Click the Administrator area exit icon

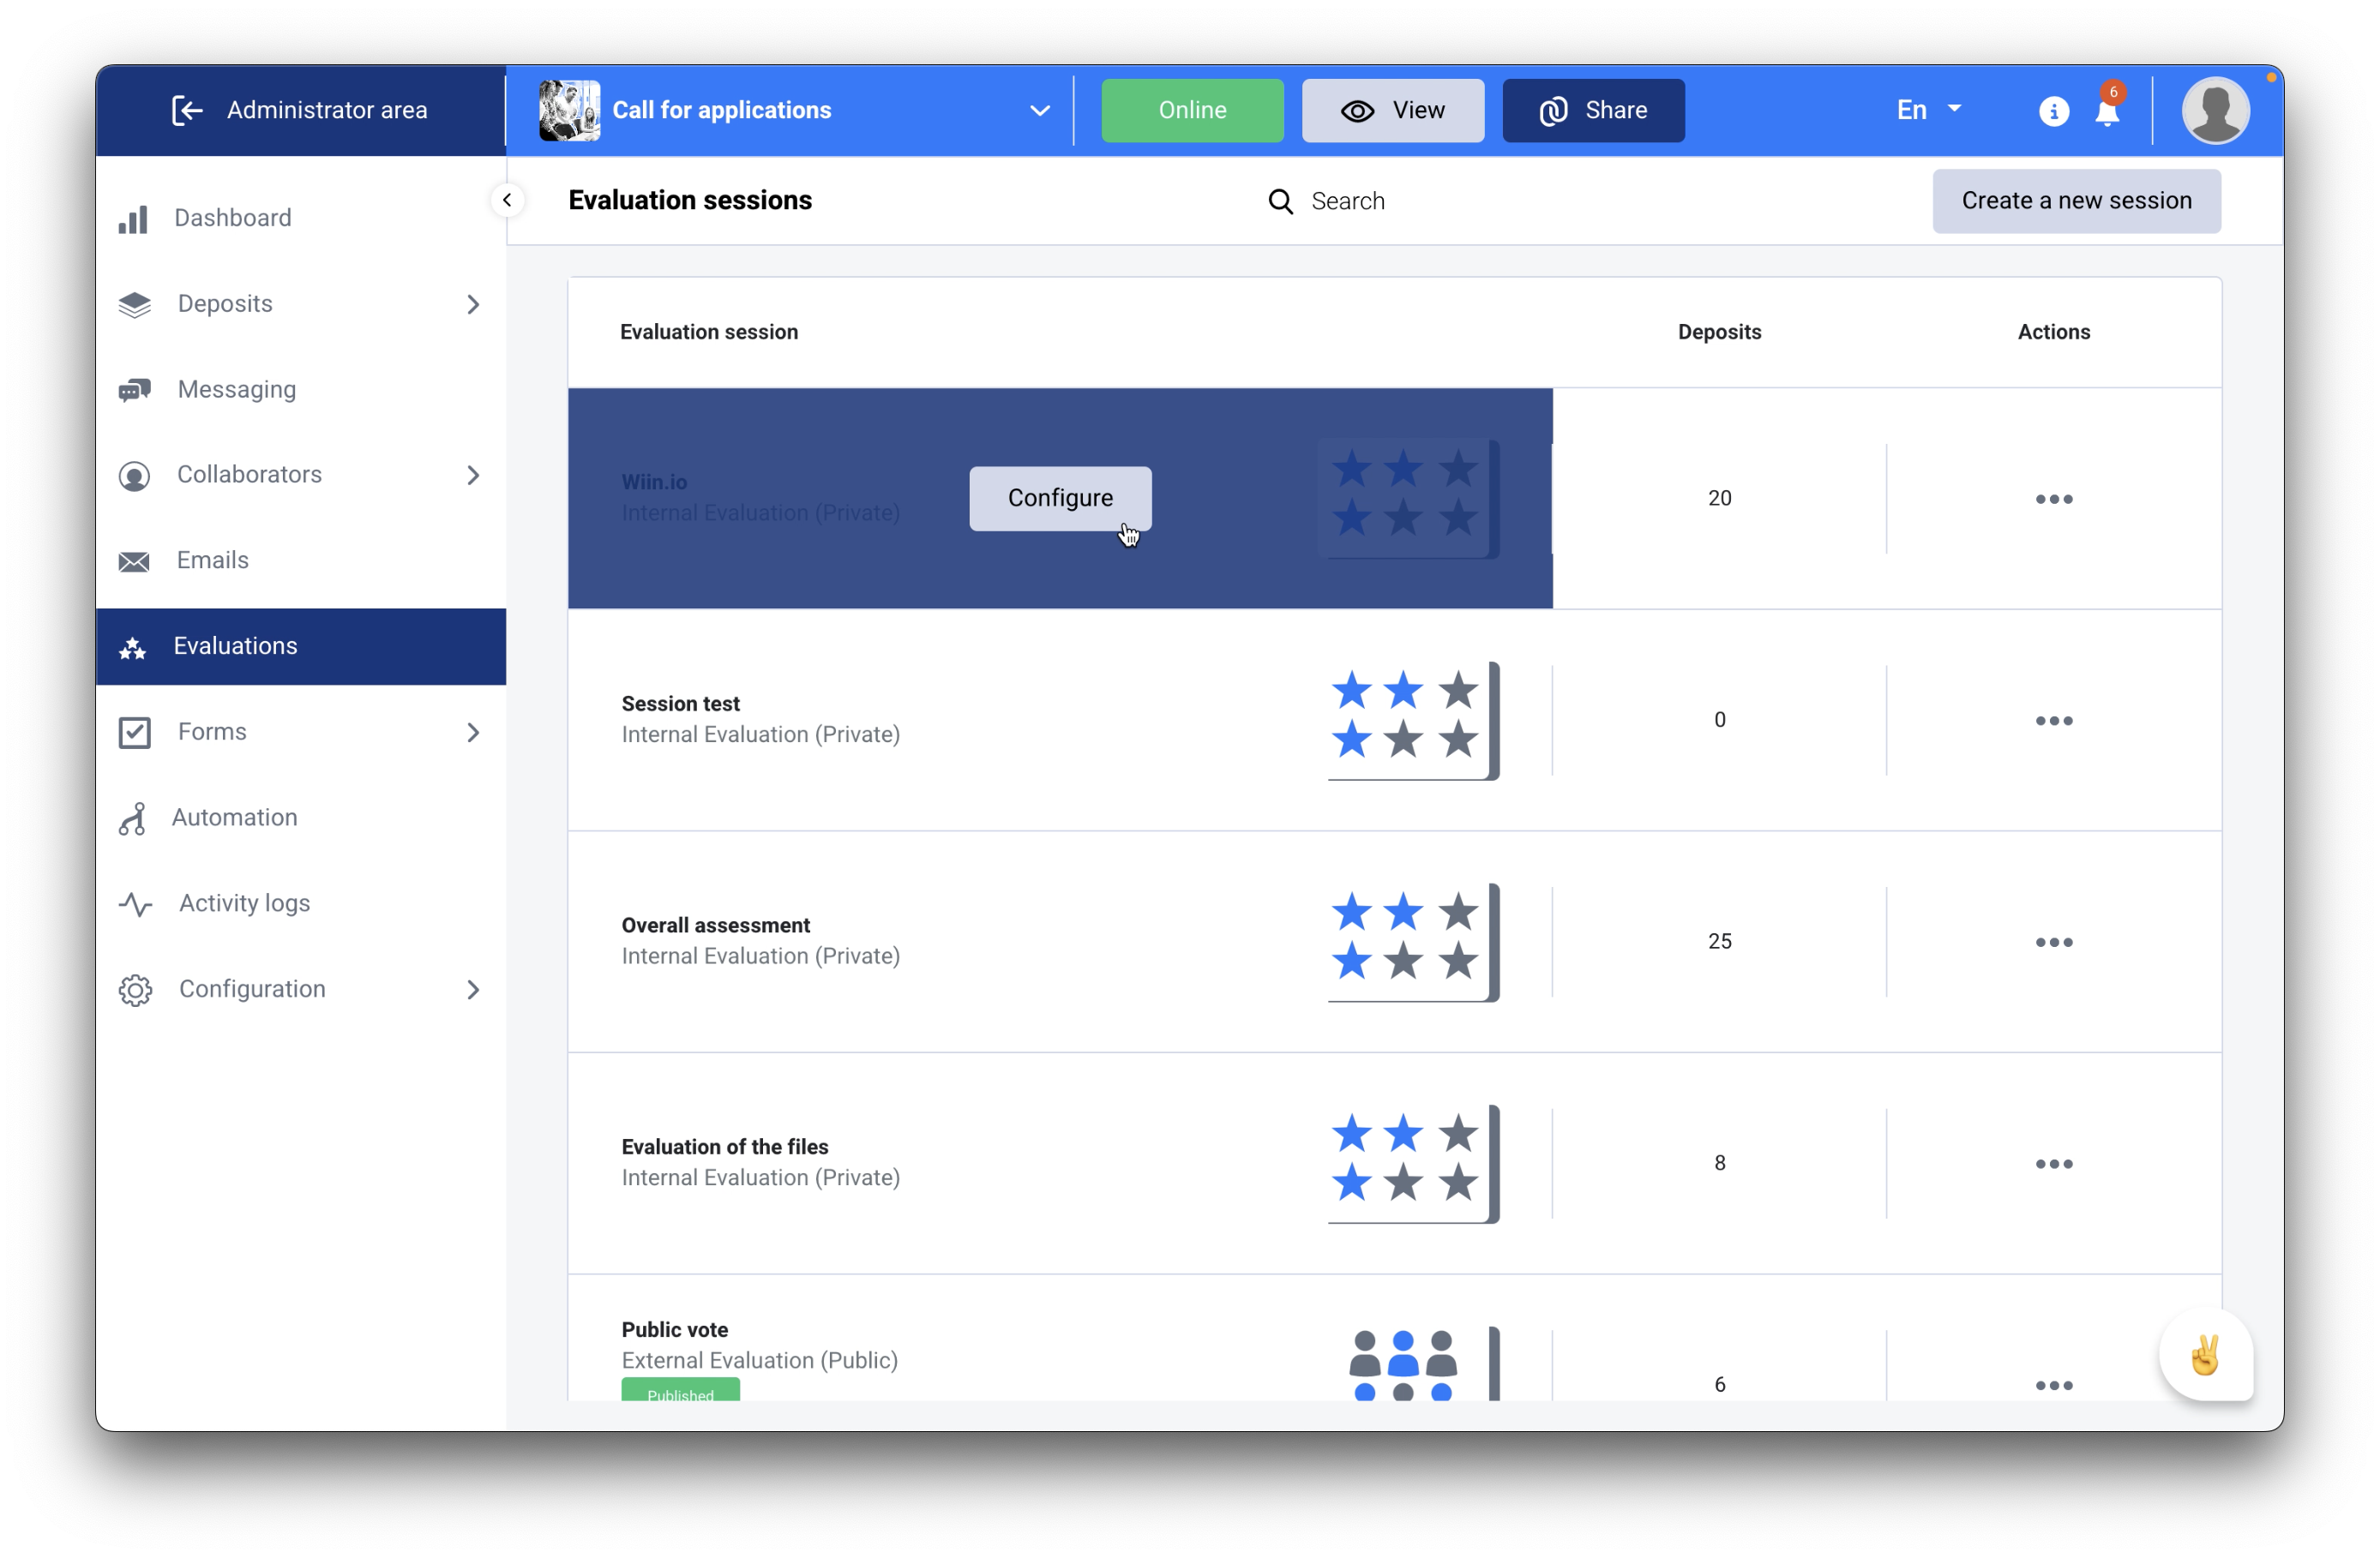click(x=187, y=110)
